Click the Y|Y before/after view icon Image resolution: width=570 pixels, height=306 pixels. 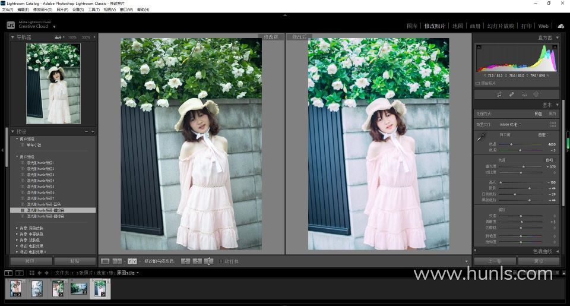[x=132, y=261]
